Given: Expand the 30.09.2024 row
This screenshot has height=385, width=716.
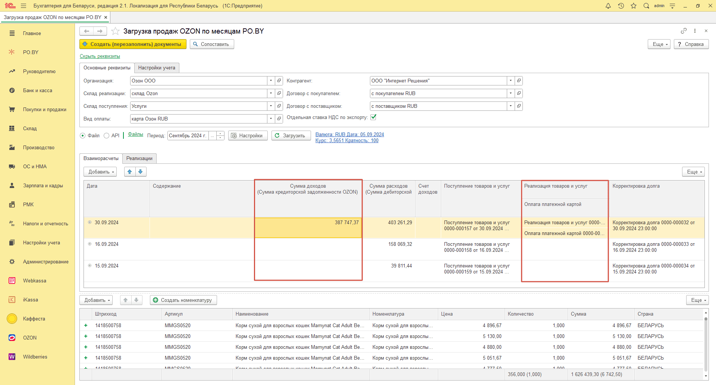Looking at the screenshot, I should [x=89, y=222].
